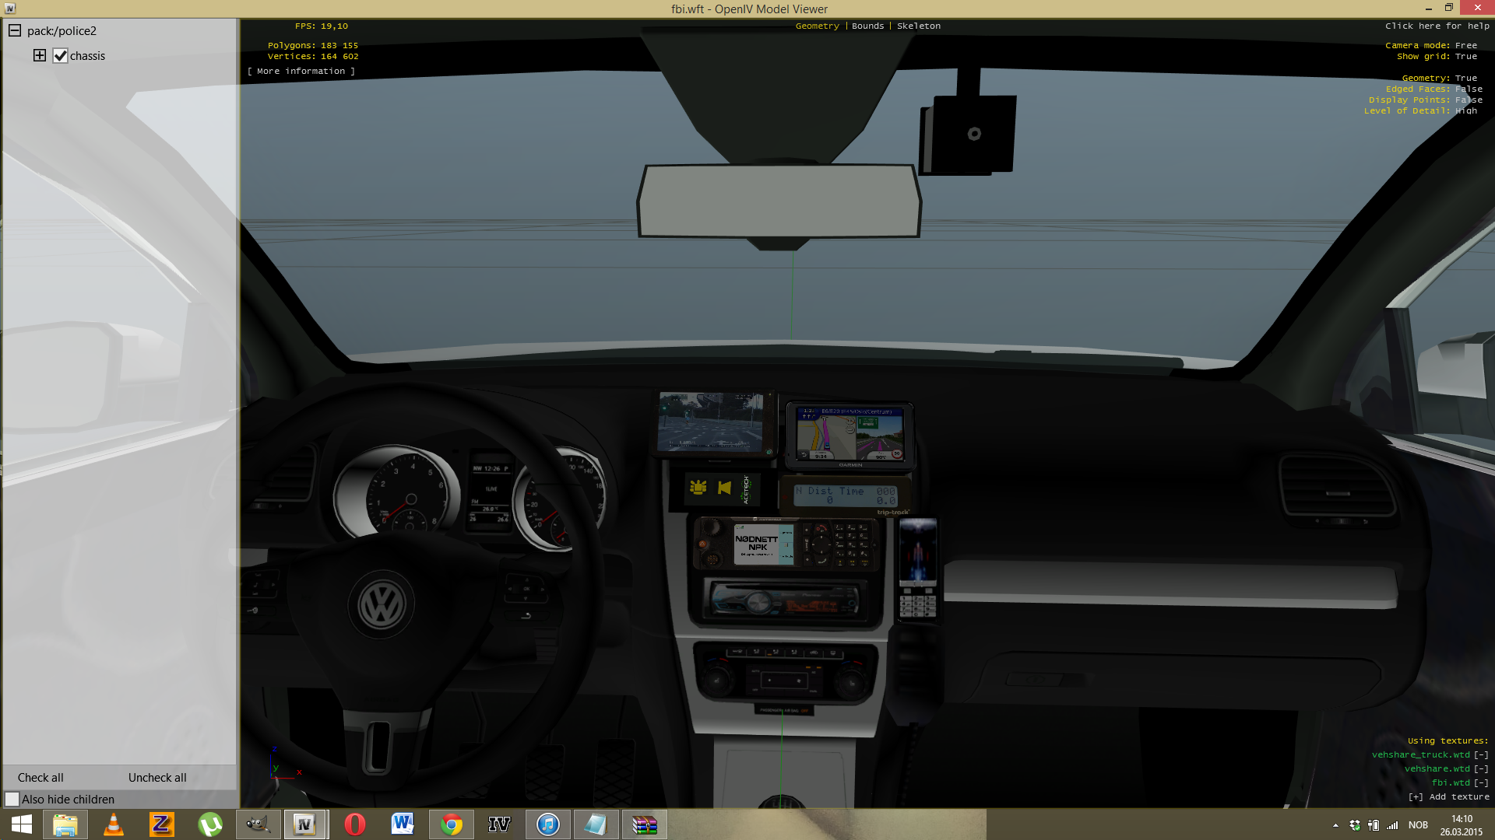This screenshot has width=1495, height=840.
Task: Uncheck the chassis visibility checkbox
Action: [60, 56]
